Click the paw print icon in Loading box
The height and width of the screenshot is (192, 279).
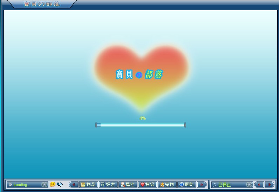click(10, 185)
